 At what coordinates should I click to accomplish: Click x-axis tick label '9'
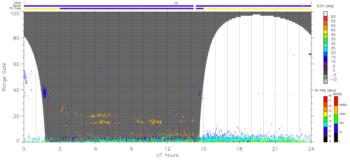(x=132, y=149)
